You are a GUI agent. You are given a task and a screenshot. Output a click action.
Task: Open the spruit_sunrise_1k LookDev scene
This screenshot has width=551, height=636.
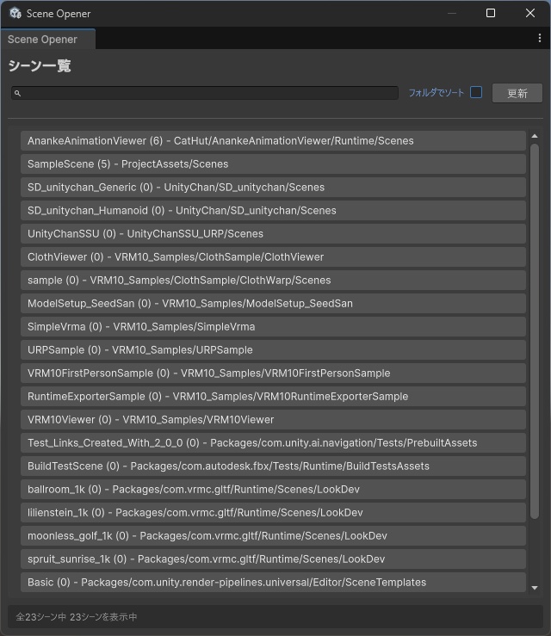click(x=273, y=559)
